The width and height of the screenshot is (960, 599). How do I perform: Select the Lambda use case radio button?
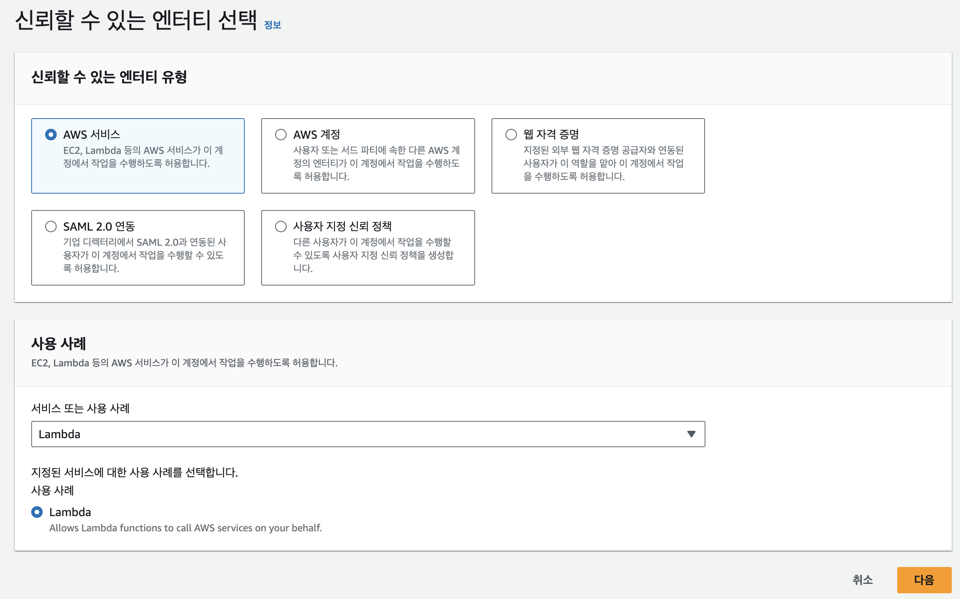coord(37,512)
